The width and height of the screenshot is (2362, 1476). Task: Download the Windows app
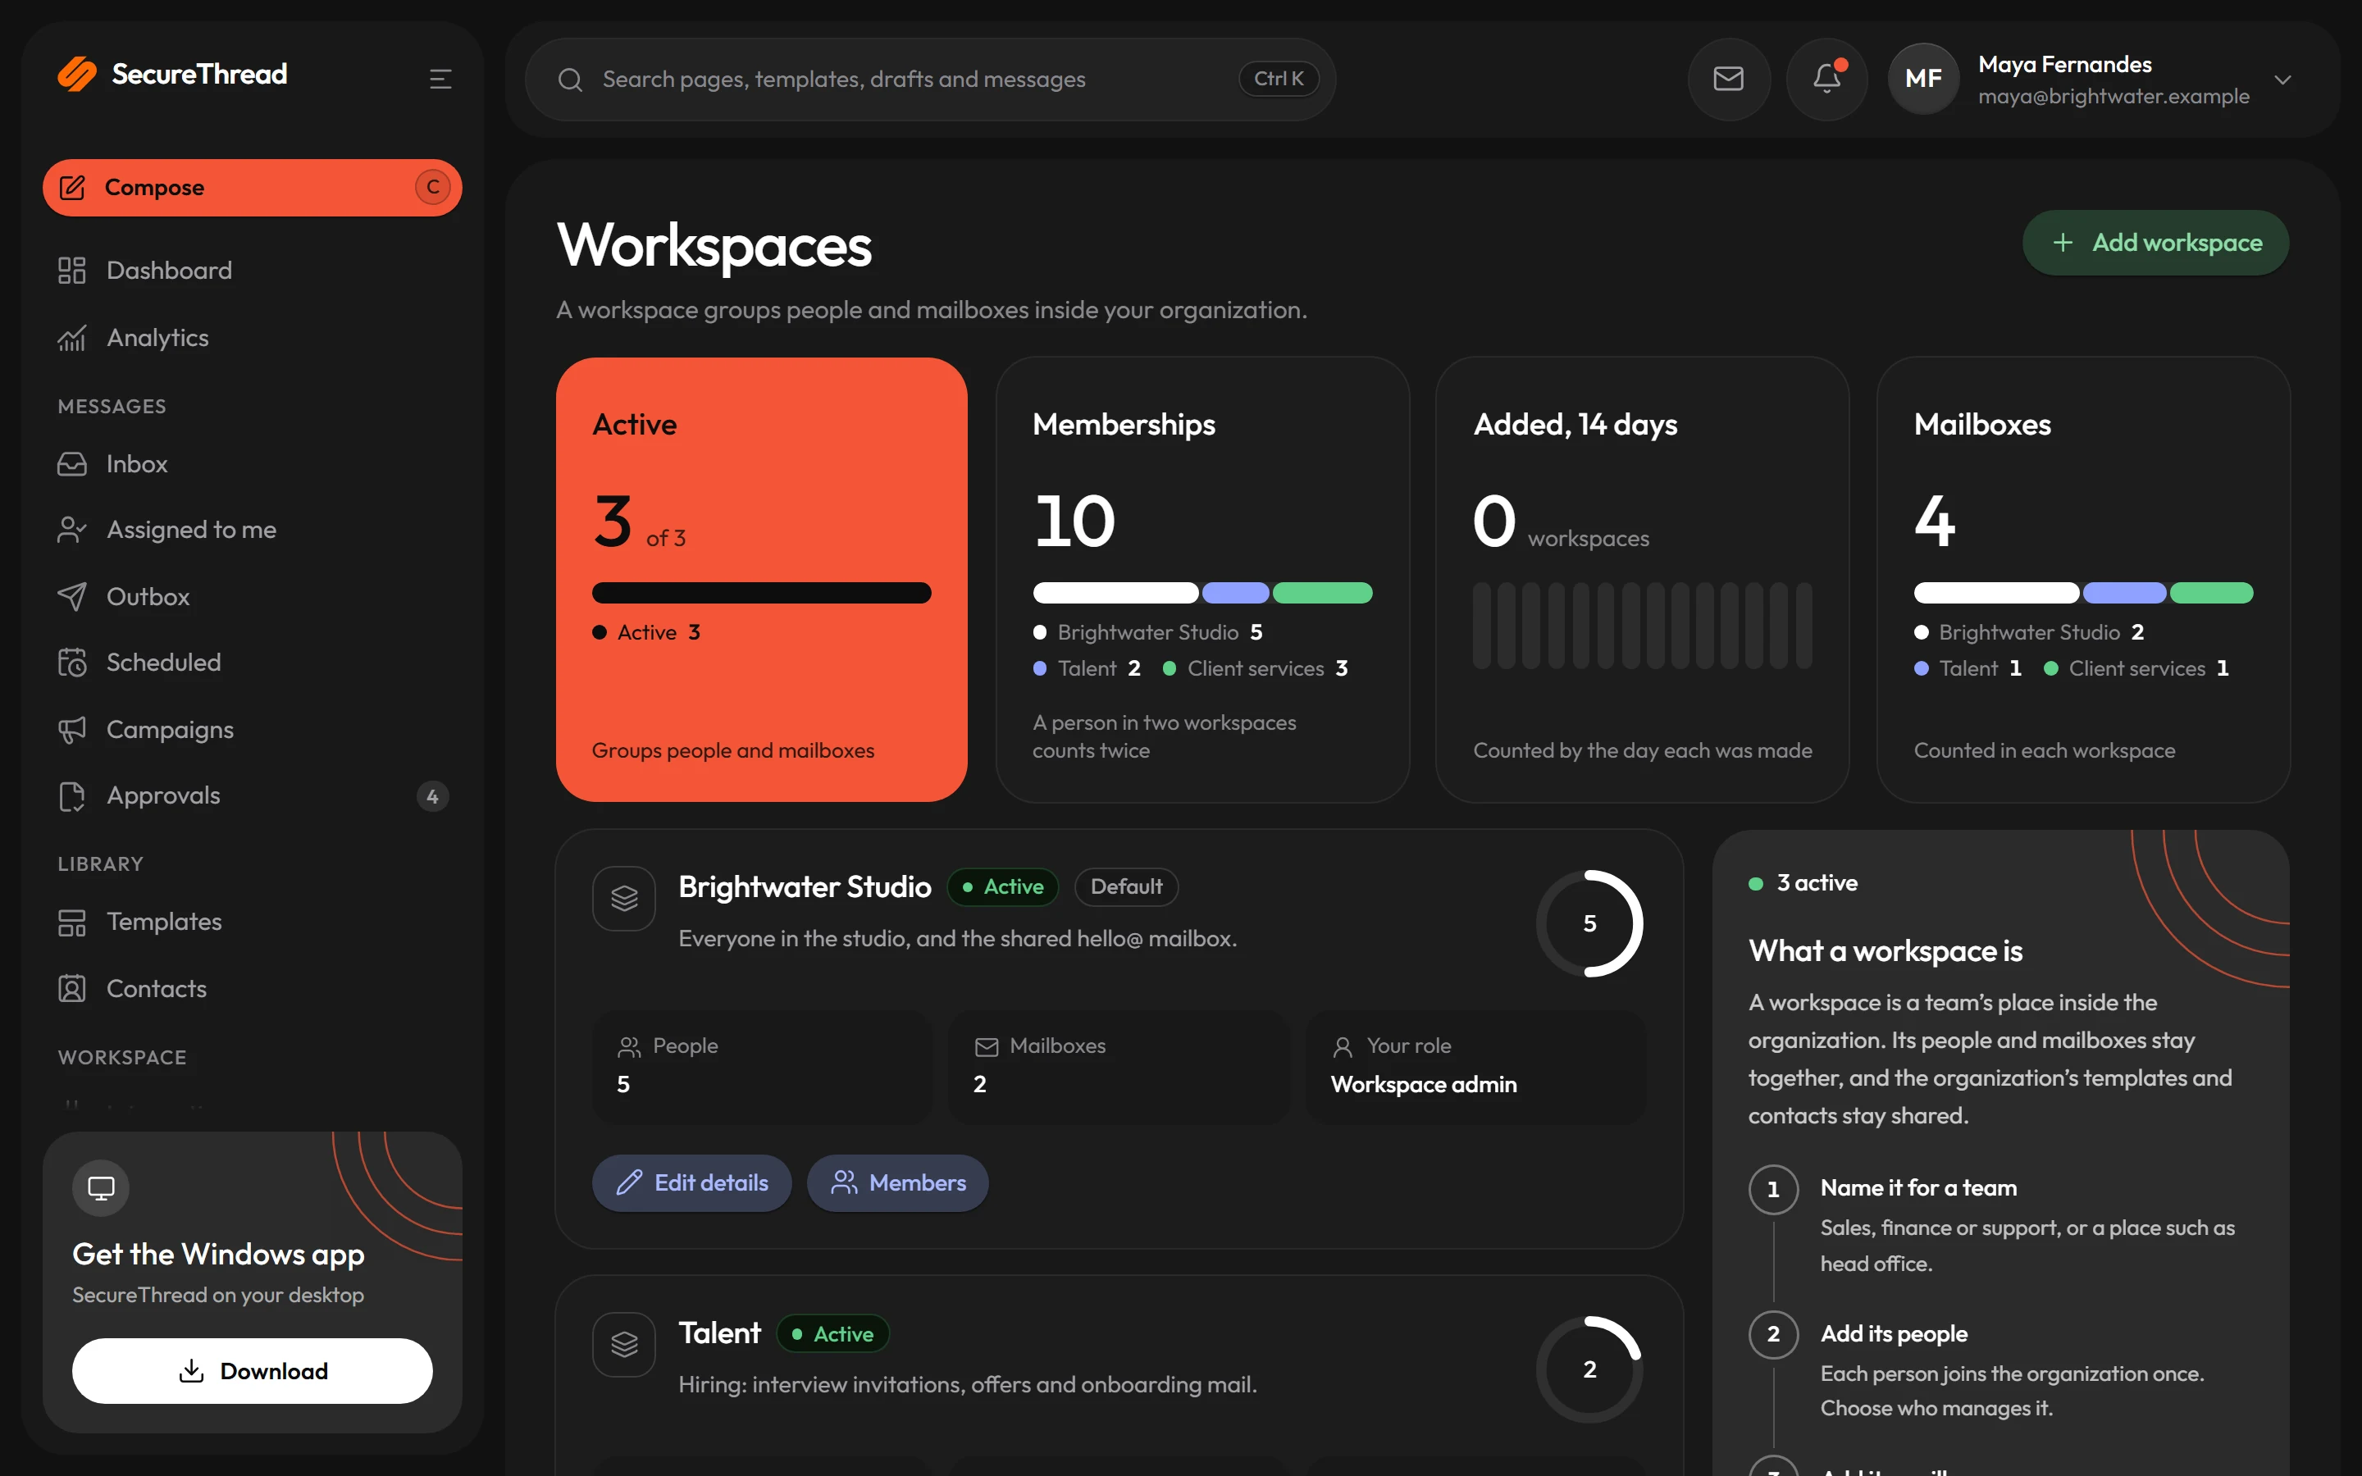pyautogui.click(x=252, y=1370)
